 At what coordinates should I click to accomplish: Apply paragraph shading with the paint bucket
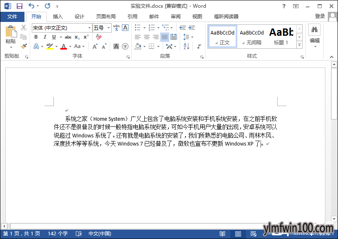(138, 46)
